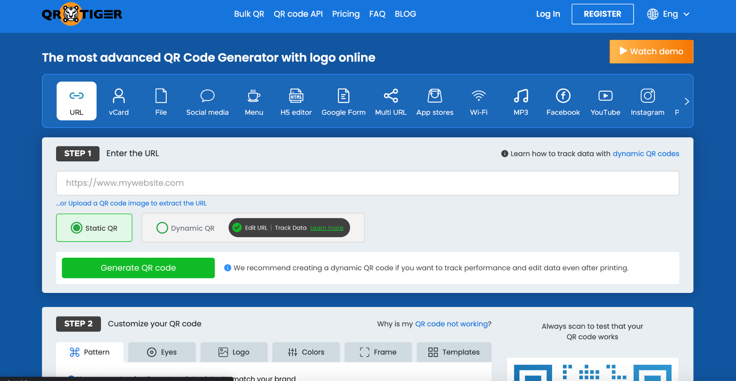Choose the H5 editor QR type
The image size is (736, 381).
(296, 101)
